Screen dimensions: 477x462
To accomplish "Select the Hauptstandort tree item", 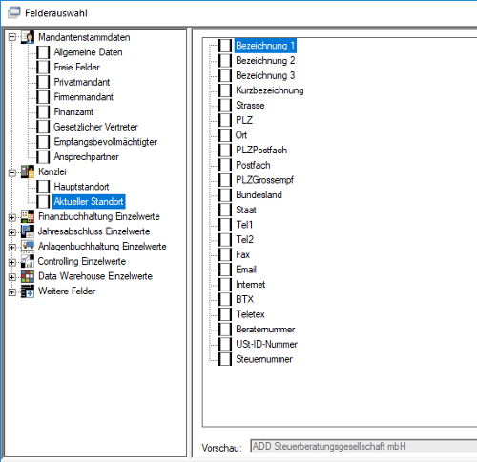I will coord(81,187).
